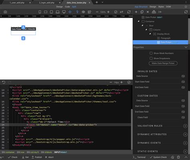The width and height of the screenshot is (190, 160).
Task: Collapse the Container node in the tree
Action: [139, 21]
